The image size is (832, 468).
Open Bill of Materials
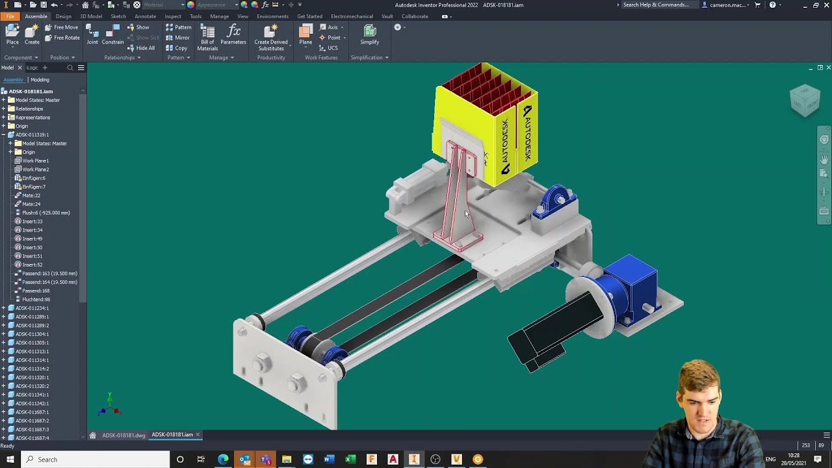(207, 38)
